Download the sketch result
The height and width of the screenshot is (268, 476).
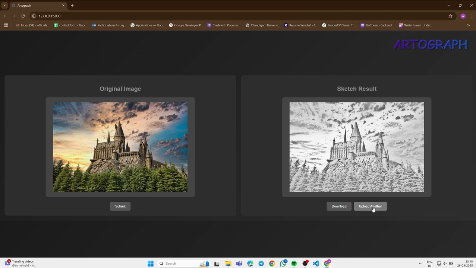click(339, 206)
